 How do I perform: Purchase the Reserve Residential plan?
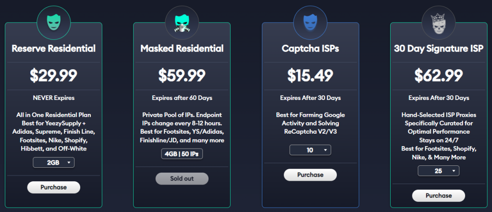[x=54, y=187]
